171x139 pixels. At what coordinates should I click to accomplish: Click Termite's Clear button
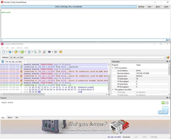point(149,7)
